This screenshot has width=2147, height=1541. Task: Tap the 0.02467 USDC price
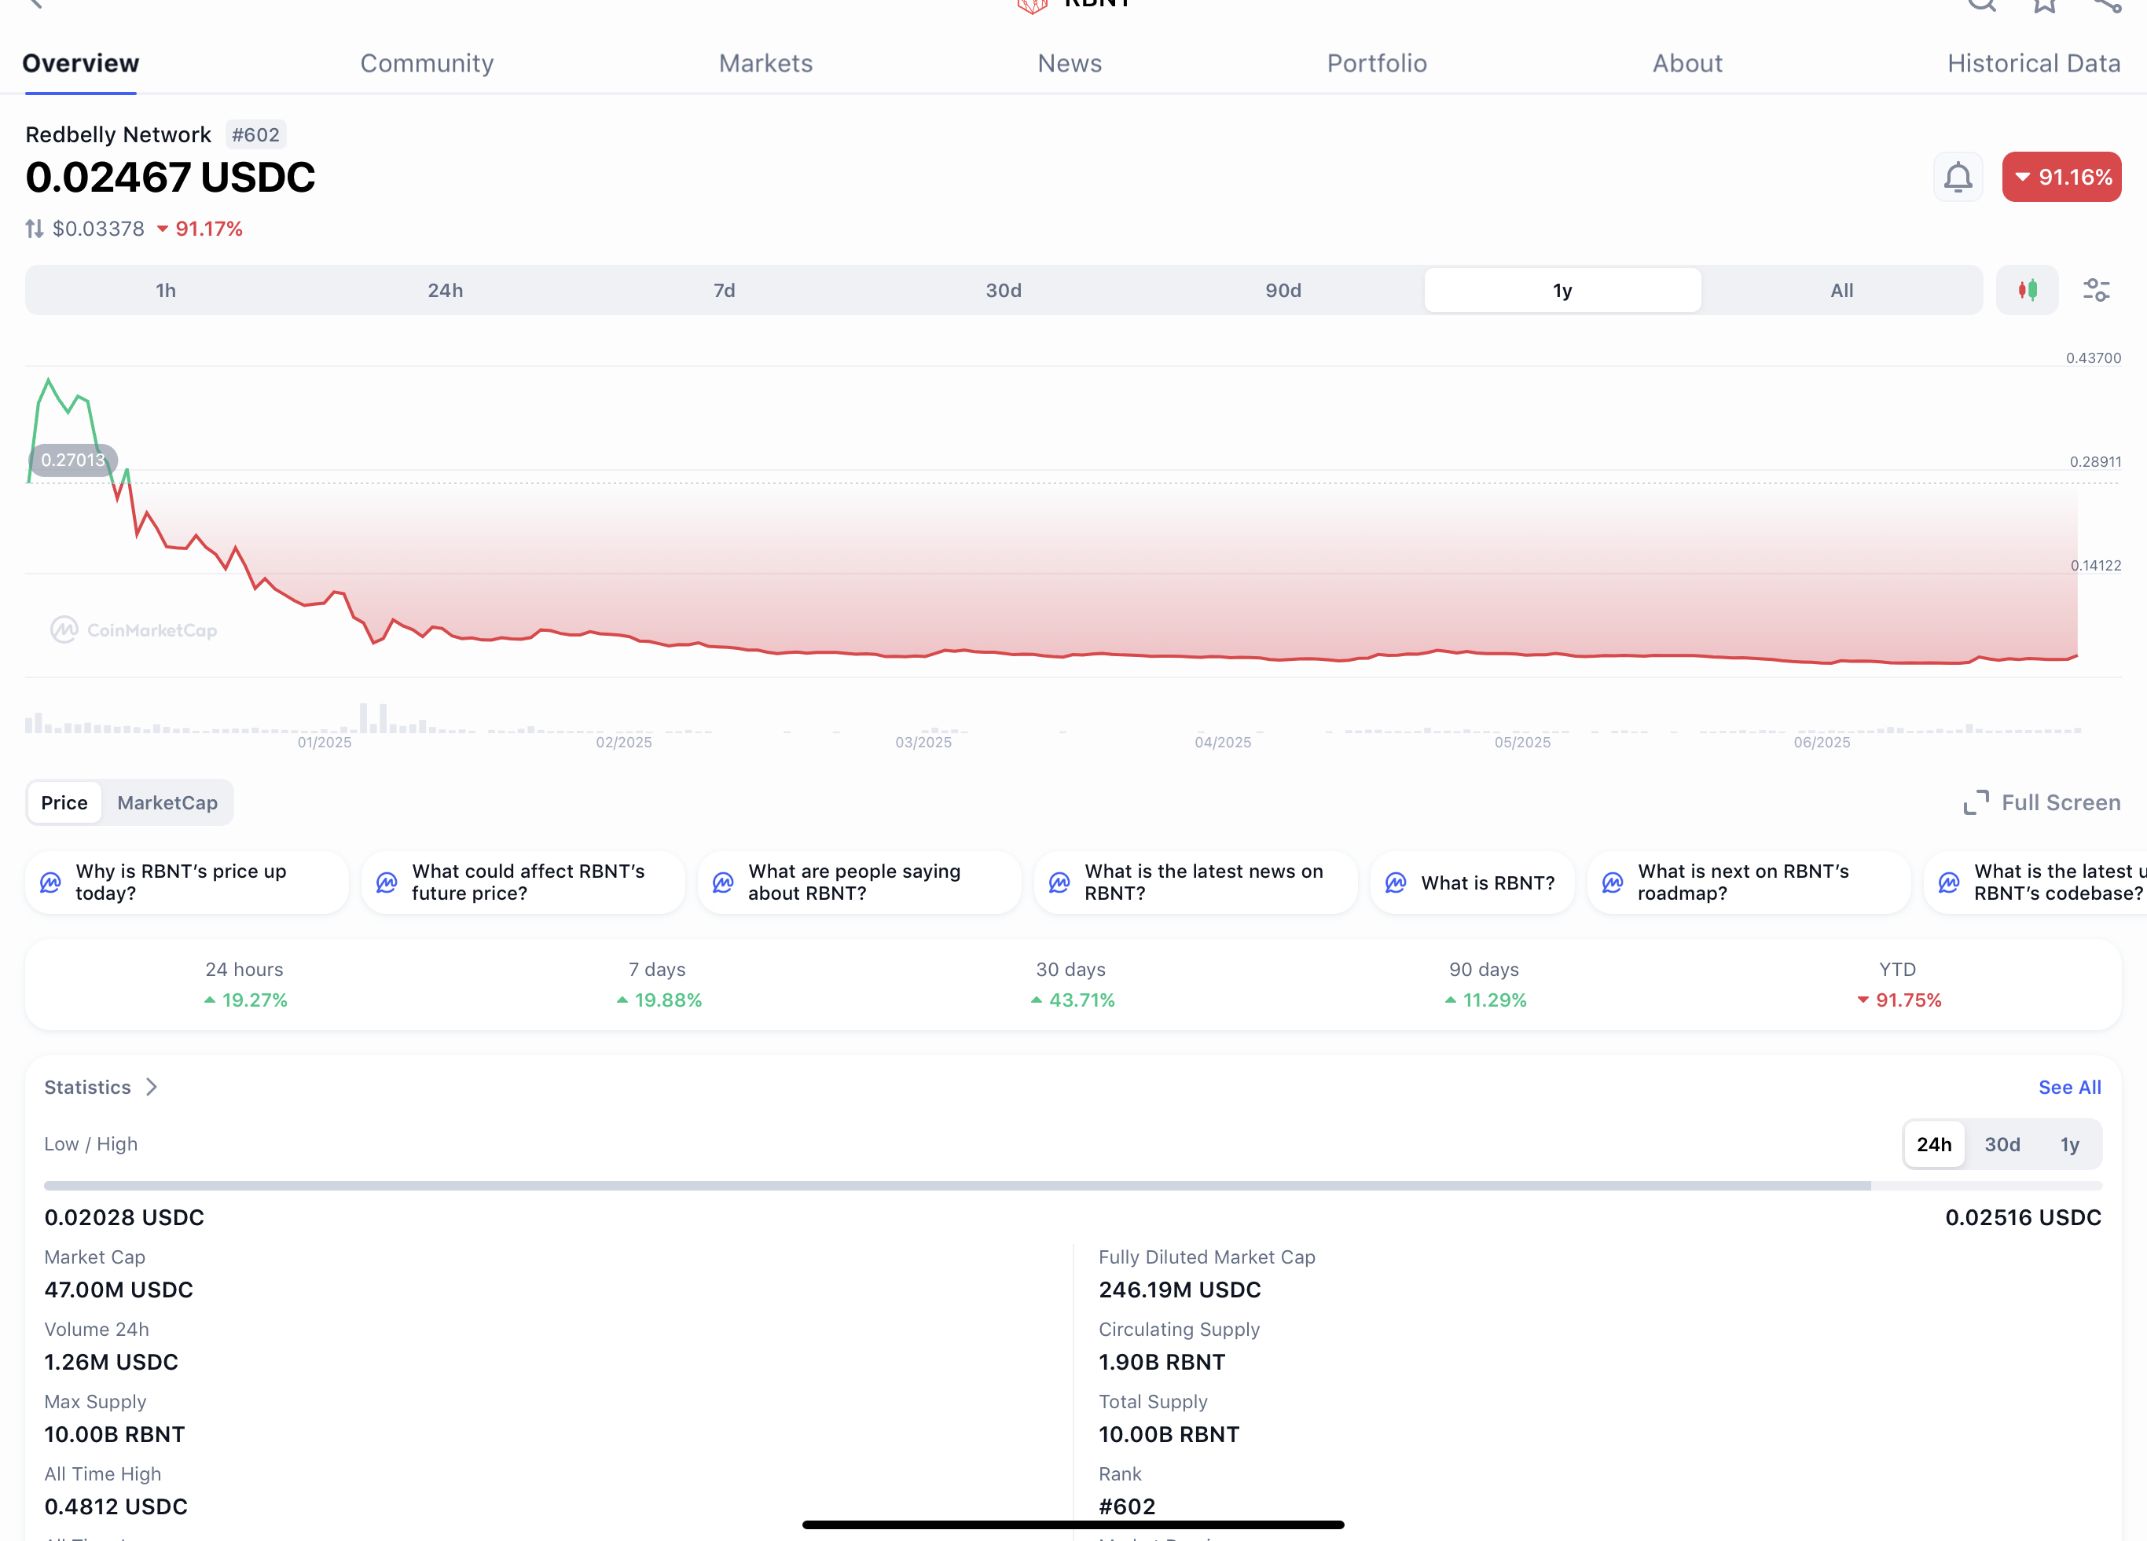171,178
